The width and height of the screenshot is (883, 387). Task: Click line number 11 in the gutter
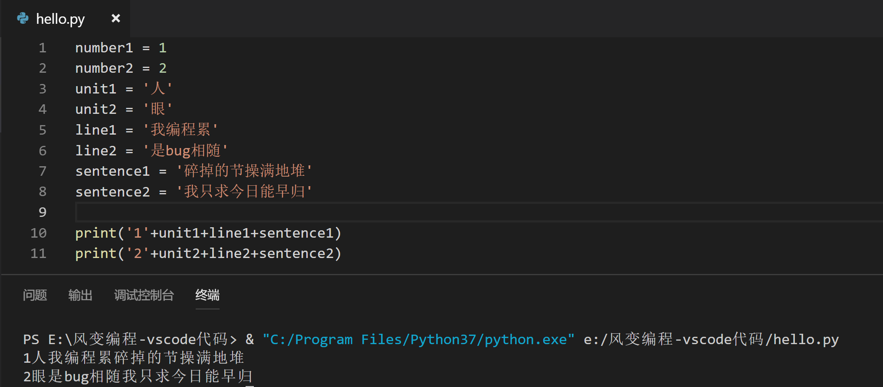coord(38,253)
